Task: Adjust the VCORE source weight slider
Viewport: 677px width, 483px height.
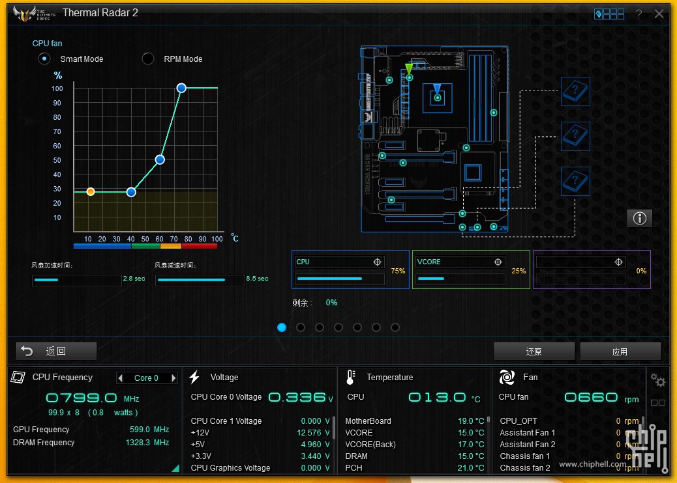Action: 460,279
